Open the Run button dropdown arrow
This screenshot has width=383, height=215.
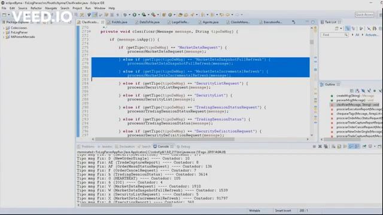tap(139, 14)
